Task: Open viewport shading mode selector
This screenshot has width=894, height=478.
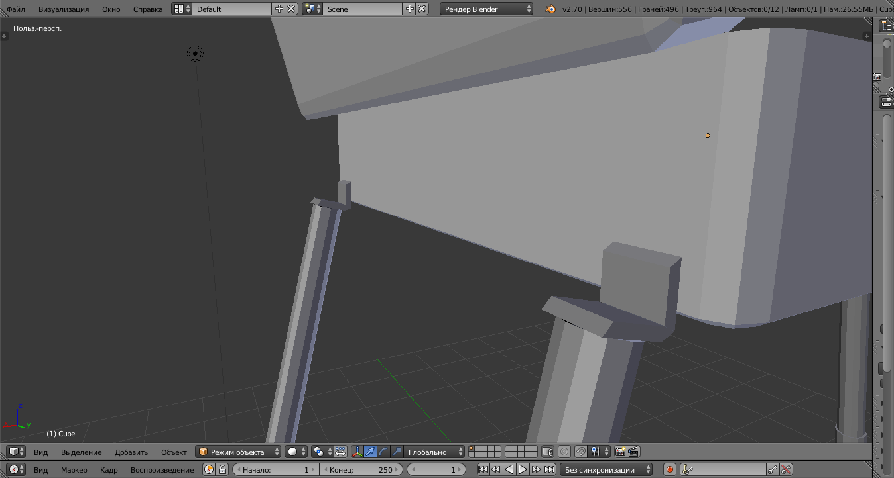Action: 296,452
